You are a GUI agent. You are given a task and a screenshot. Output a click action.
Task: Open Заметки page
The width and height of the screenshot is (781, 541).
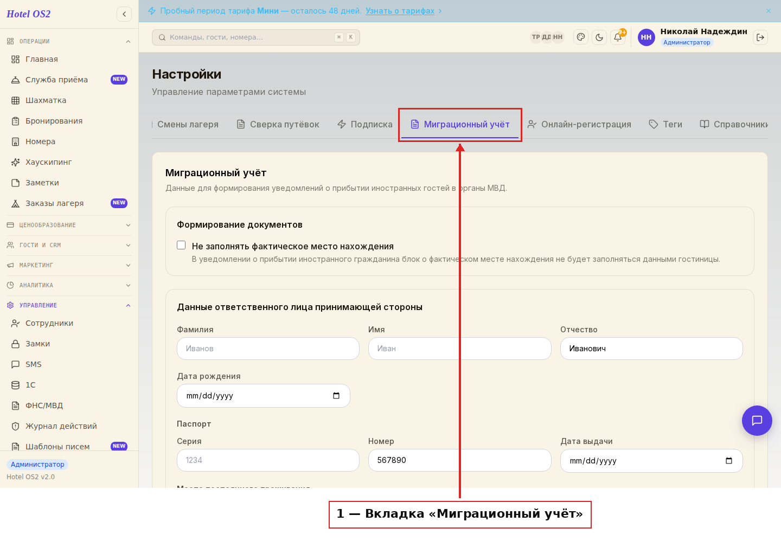point(69,183)
